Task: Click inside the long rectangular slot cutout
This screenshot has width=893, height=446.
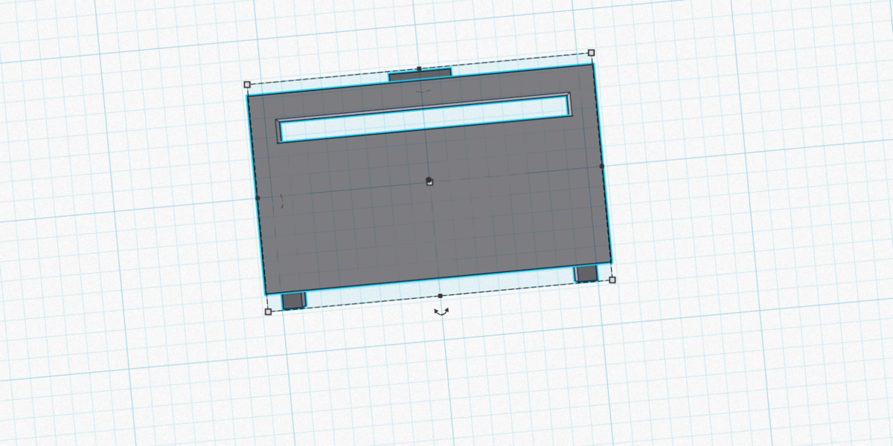Action: (x=424, y=118)
